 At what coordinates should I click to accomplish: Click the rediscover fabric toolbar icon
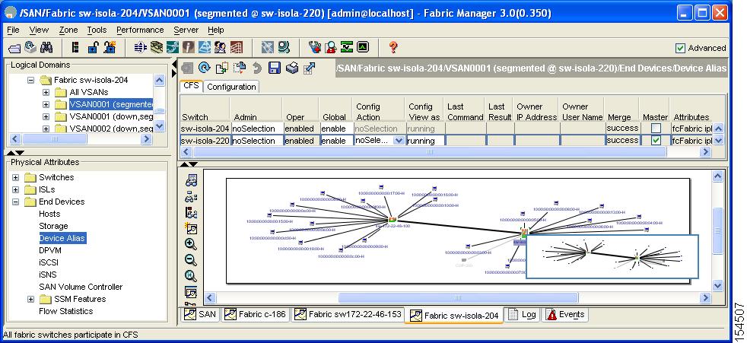[x=30, y=48]
